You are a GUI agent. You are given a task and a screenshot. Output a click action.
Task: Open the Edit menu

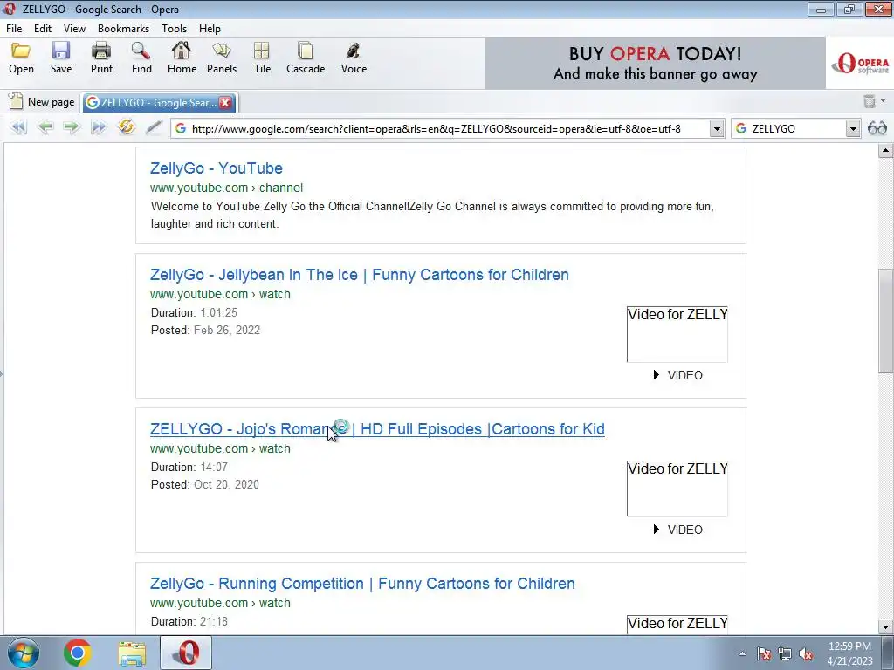pyautogui.click(x=43, y=29)
